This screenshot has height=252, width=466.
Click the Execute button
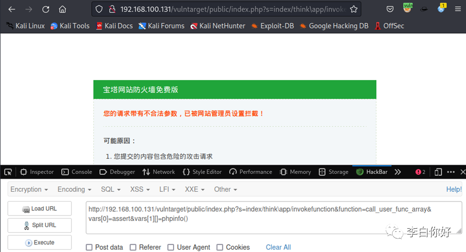tap(39, 242)
